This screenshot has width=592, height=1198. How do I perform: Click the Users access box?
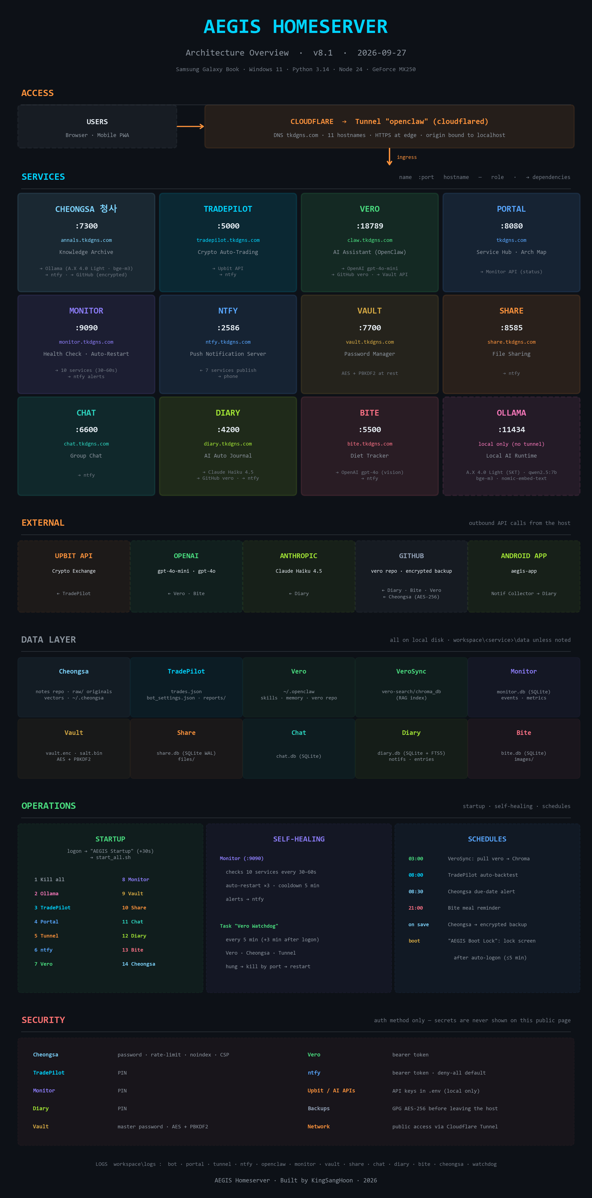coord(97,126)
